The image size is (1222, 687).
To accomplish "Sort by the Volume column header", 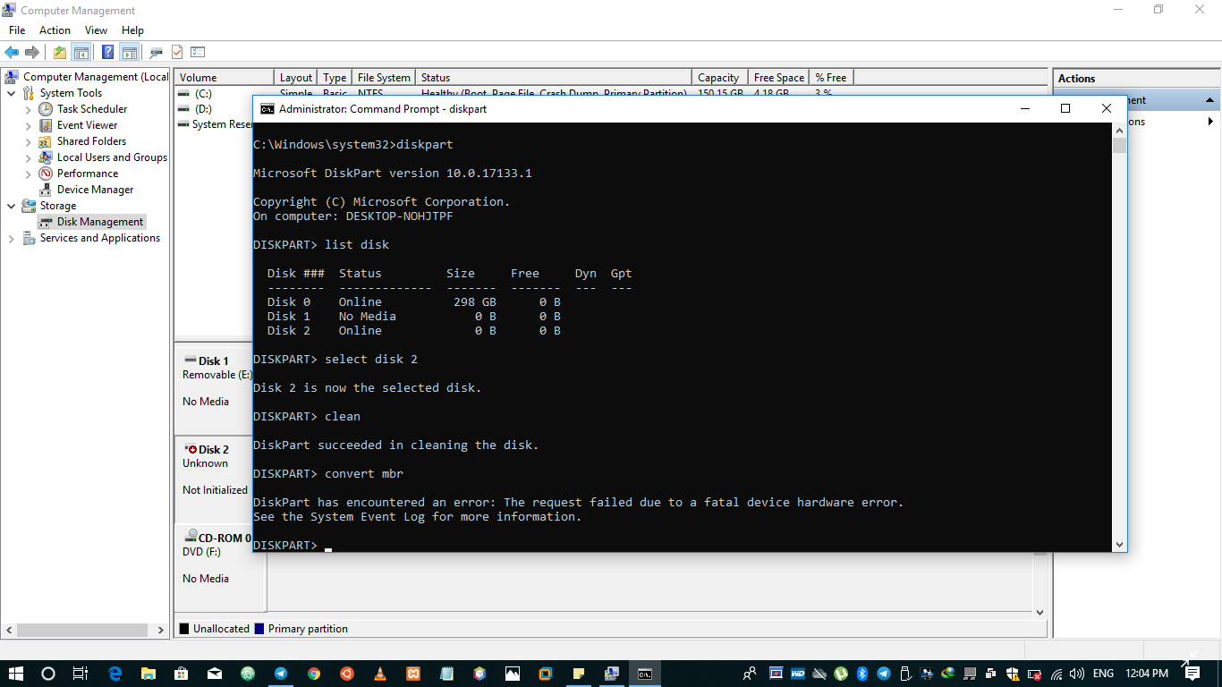I will [x=224, y=78].
